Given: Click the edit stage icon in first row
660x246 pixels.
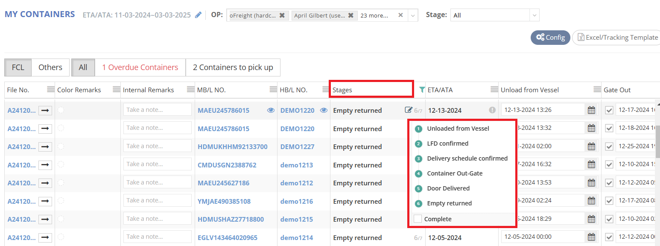Looking at the screenshot, I should tap(409, 110).
